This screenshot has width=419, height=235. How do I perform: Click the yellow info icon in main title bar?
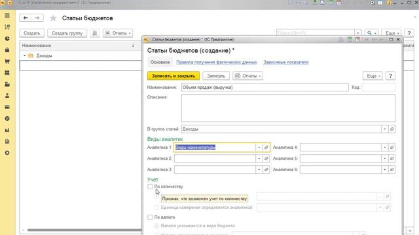point(389,3)
